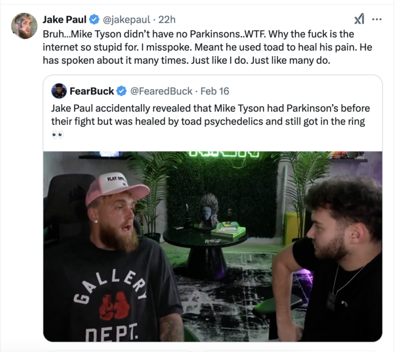Open the Jake Paul display name link
This screenshot has height=352, width=398.
tap(64, 20)
